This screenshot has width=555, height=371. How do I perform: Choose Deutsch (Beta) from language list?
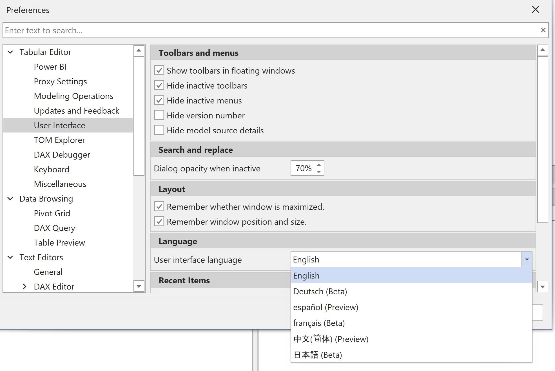click(x=320, y=291)
